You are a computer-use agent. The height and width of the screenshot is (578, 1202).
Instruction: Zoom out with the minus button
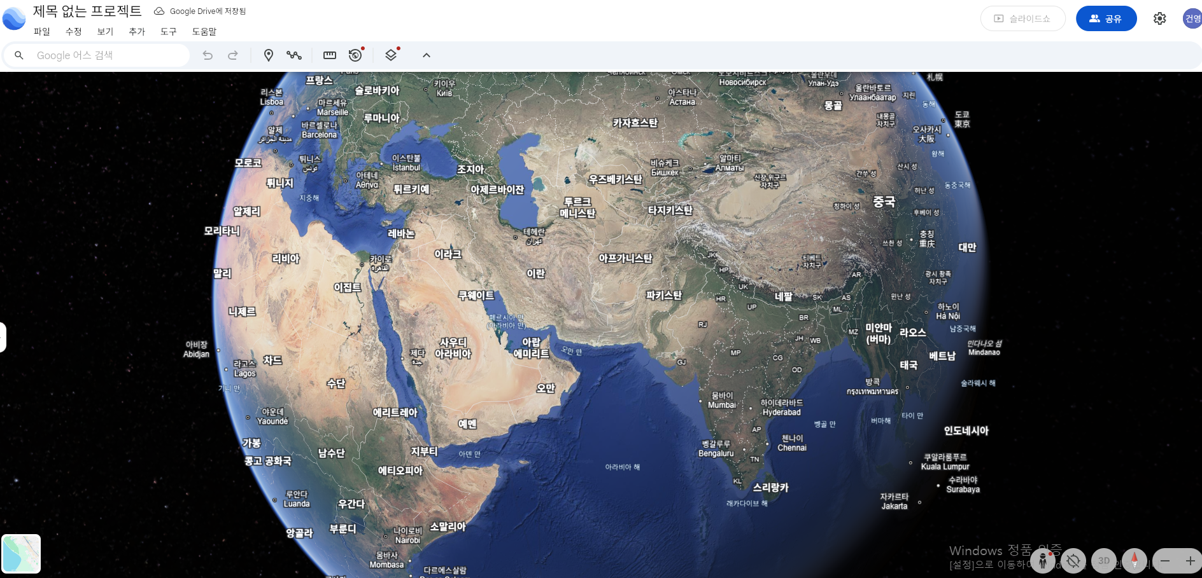(x=1165, y=561)
